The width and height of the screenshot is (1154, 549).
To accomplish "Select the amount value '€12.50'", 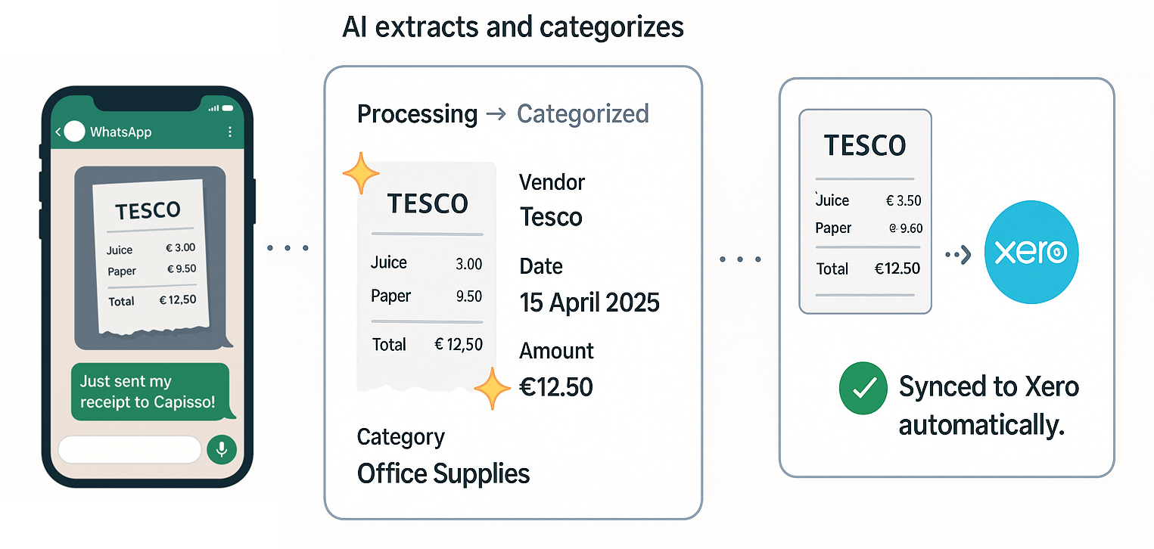I will [x=556, y=387].
